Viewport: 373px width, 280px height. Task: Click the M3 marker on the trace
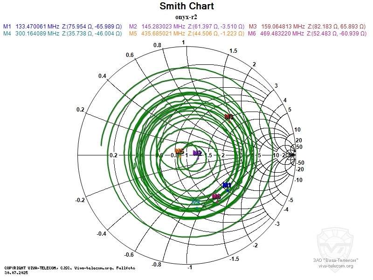[229, 117]
